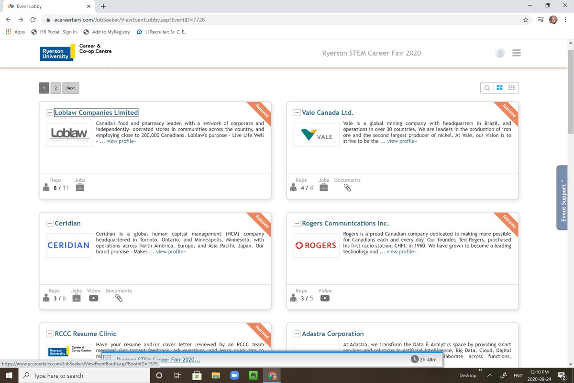574x383 pixels.
Task: Switch to compact small grid view
Action: (x=511, y=88)
